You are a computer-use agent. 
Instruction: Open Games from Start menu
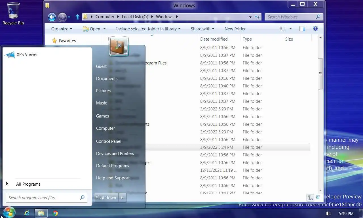[x=102, y=116]
